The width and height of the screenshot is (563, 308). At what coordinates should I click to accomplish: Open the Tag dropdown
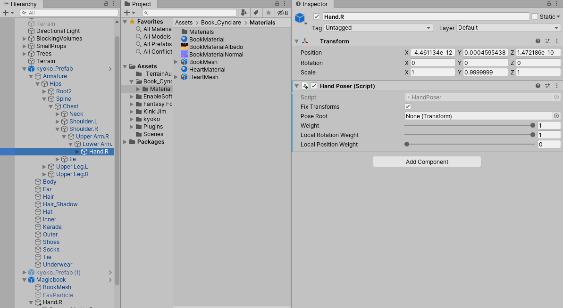[x=378, y=28]
